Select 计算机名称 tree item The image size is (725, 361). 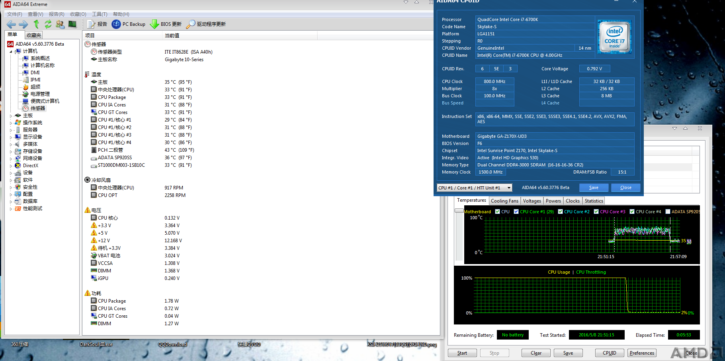(x=42, y=66)
